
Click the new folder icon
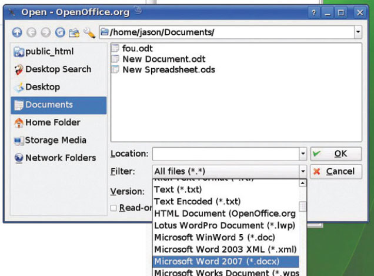pyautogui.click(x=74, y=32)
